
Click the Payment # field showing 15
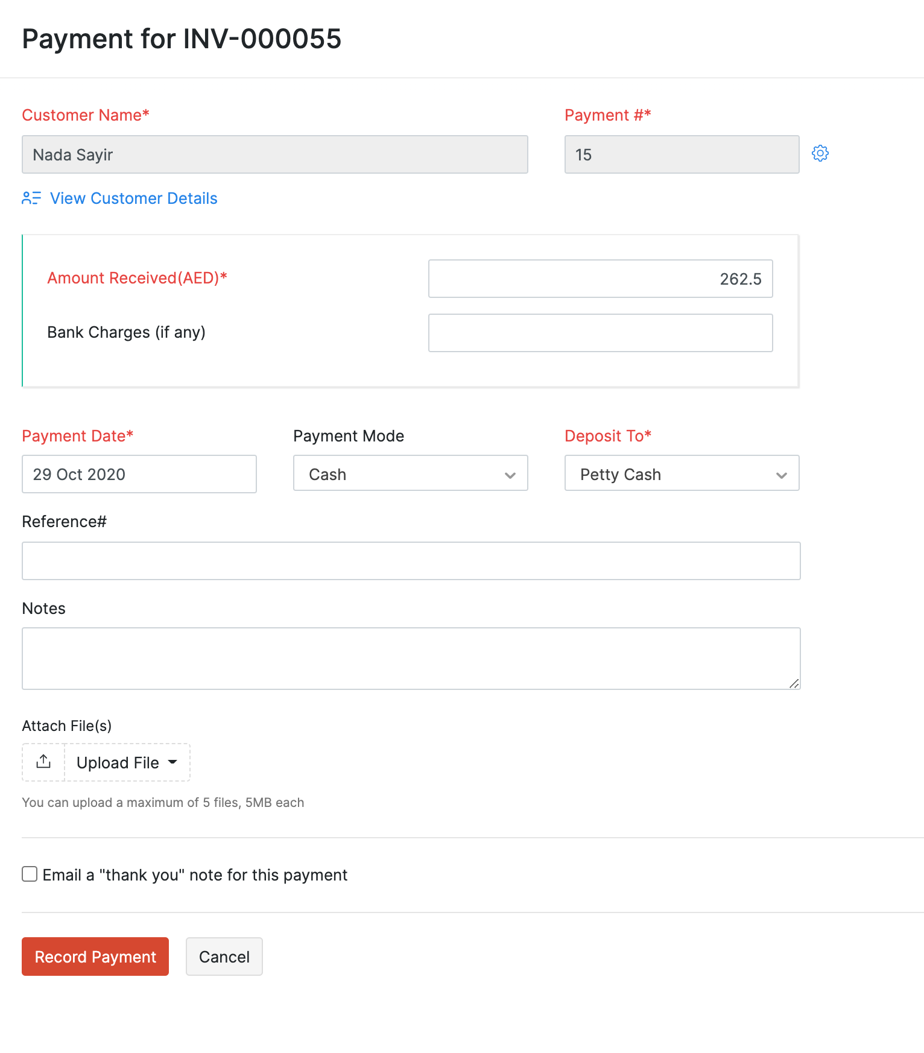click(682, 155)
